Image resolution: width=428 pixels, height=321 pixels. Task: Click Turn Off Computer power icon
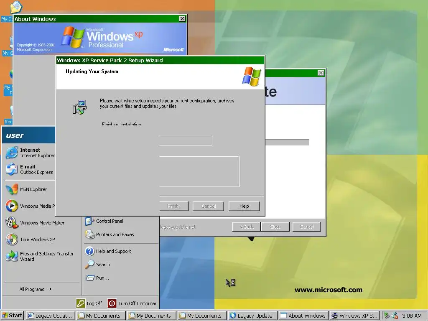click(112, 303)
